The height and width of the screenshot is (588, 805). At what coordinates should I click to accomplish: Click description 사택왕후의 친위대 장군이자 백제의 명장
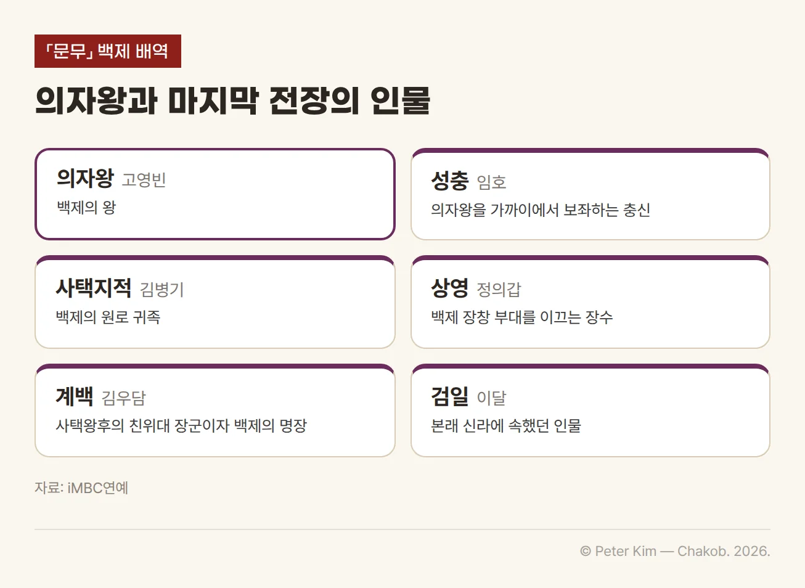pos(181,426)
